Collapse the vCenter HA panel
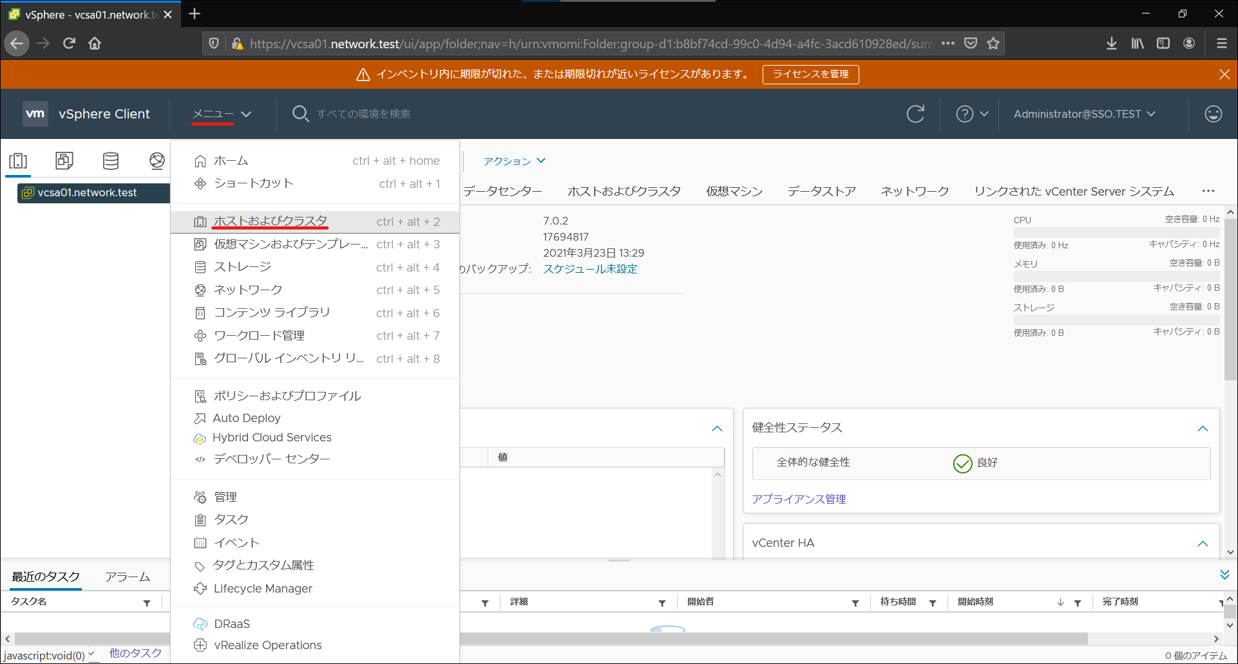This screenshot has height=664, width=1238. [1203, 544]
